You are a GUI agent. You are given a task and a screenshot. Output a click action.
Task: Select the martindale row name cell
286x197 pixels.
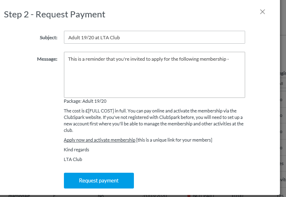20,195
